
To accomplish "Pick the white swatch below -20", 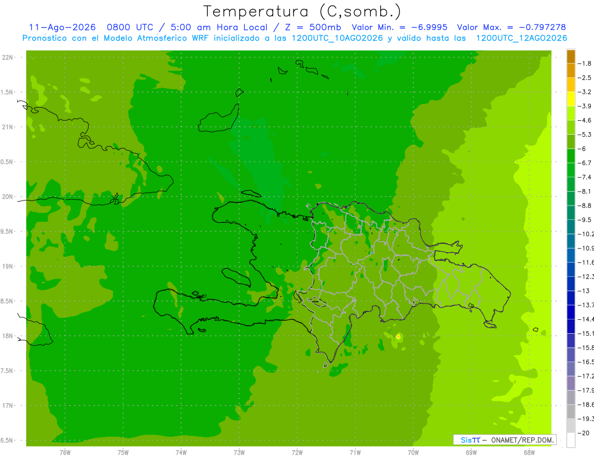I will tap(571, 440).
